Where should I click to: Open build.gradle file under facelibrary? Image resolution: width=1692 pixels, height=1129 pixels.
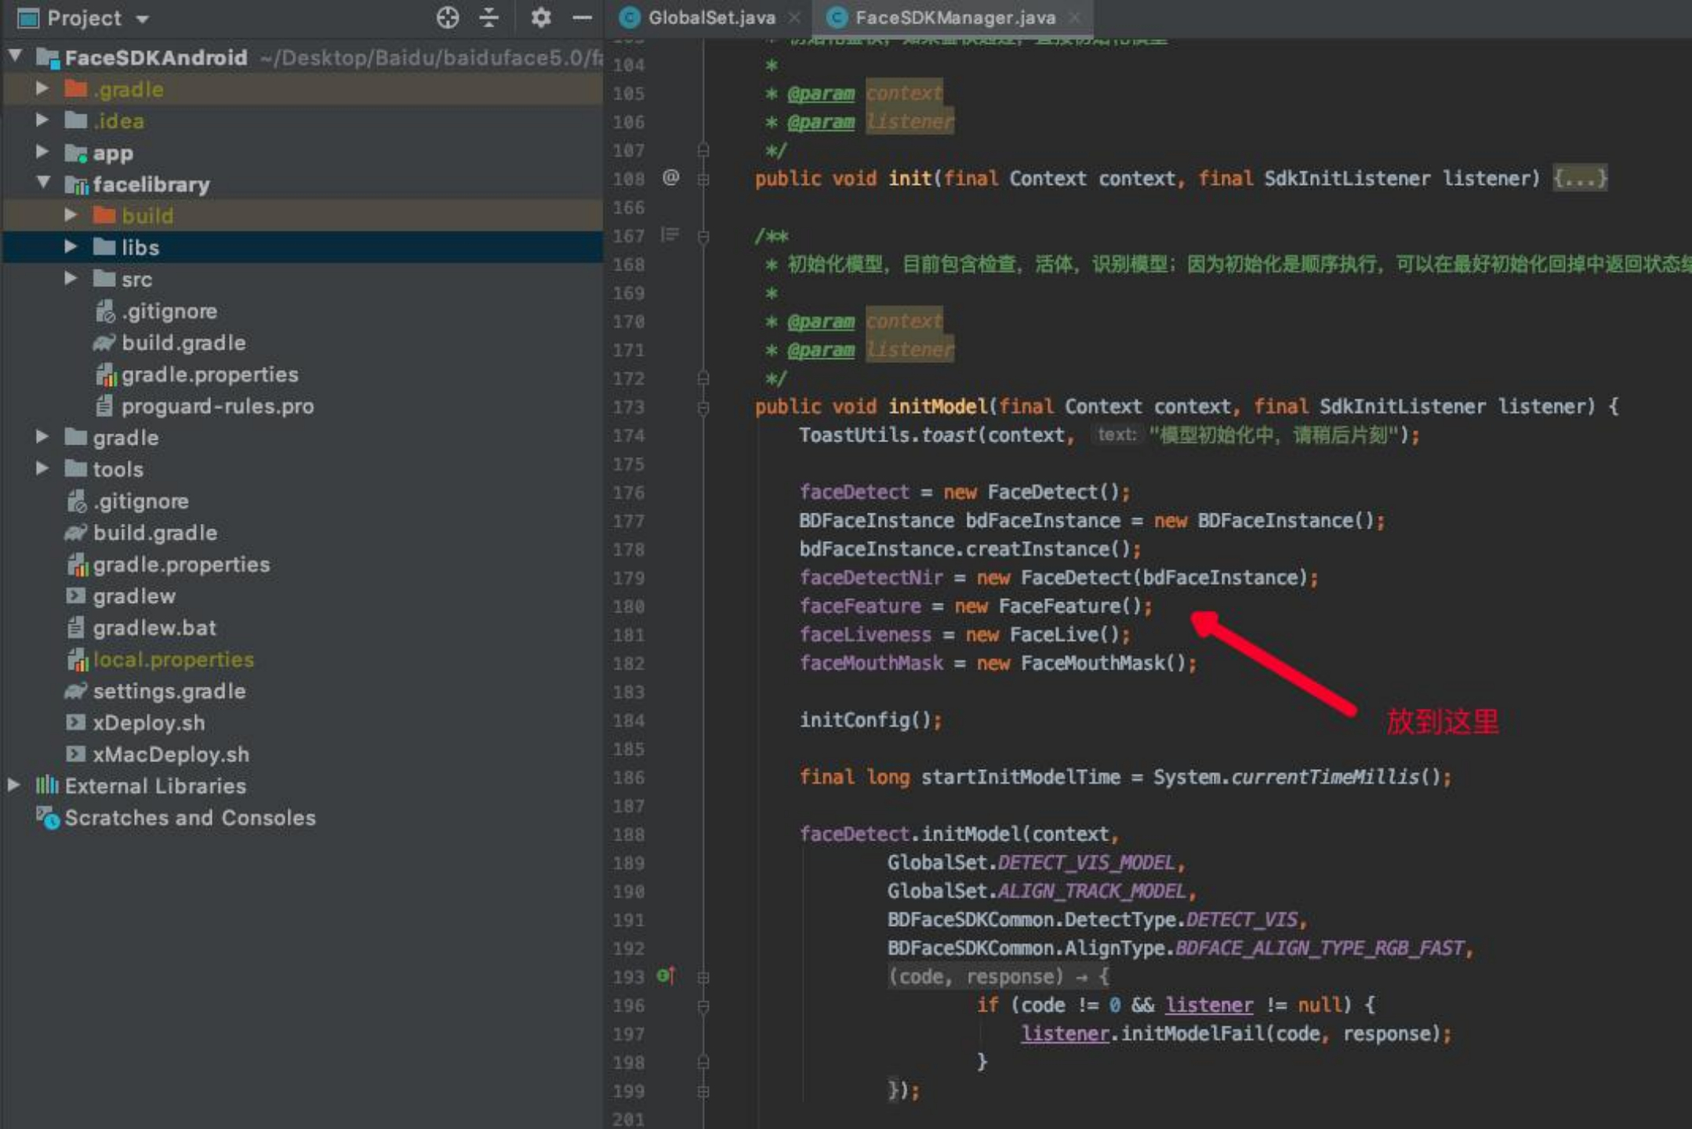(x=183, y=343)
